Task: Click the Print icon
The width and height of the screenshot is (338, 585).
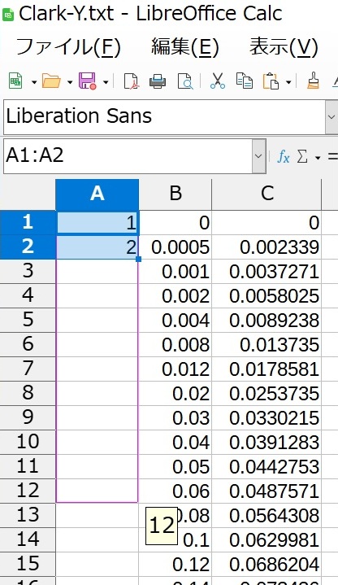Action: coord(158,81)
